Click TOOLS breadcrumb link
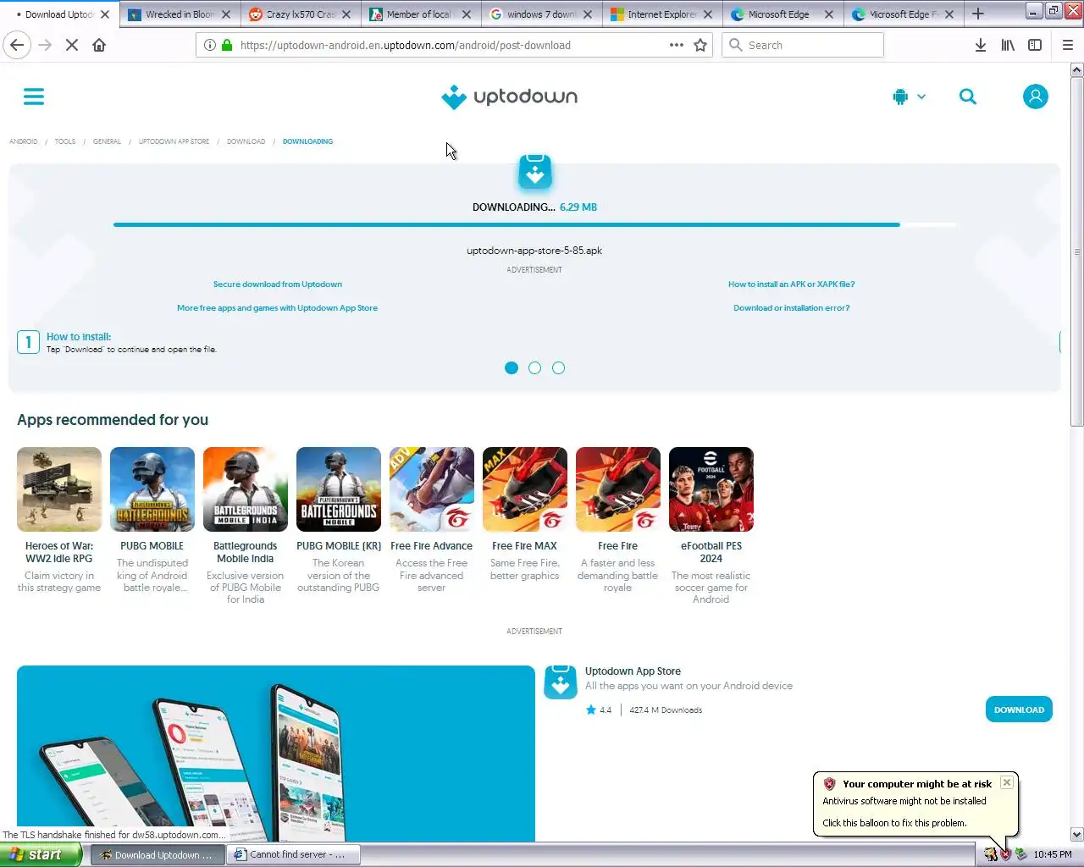 tap(65, 141)
